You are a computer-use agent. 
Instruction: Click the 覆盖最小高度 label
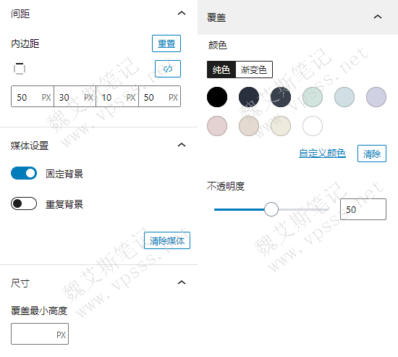(39, 311)
